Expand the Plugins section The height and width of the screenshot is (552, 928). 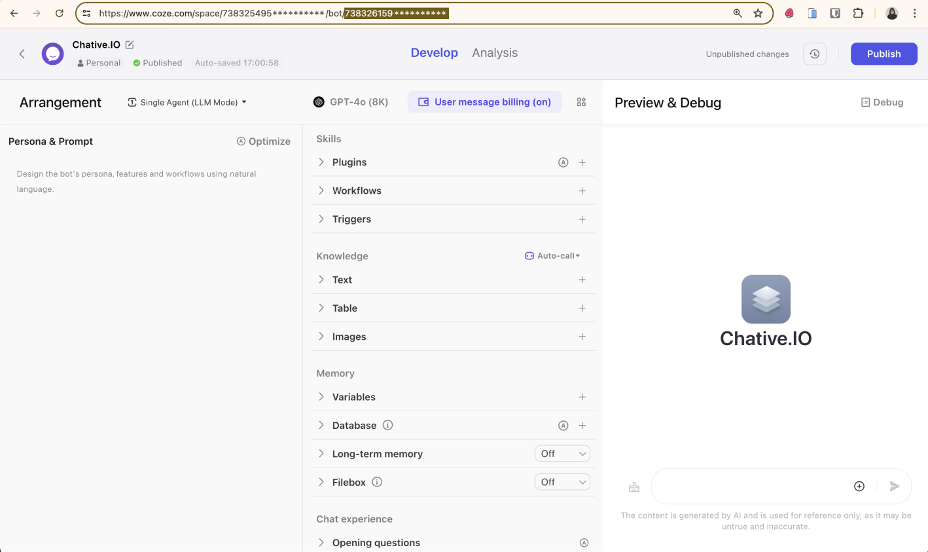point(321,162)
